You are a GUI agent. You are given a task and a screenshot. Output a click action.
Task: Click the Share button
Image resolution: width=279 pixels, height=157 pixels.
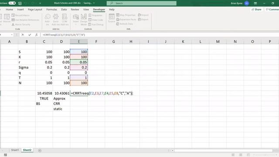click(x=256, y=10)
